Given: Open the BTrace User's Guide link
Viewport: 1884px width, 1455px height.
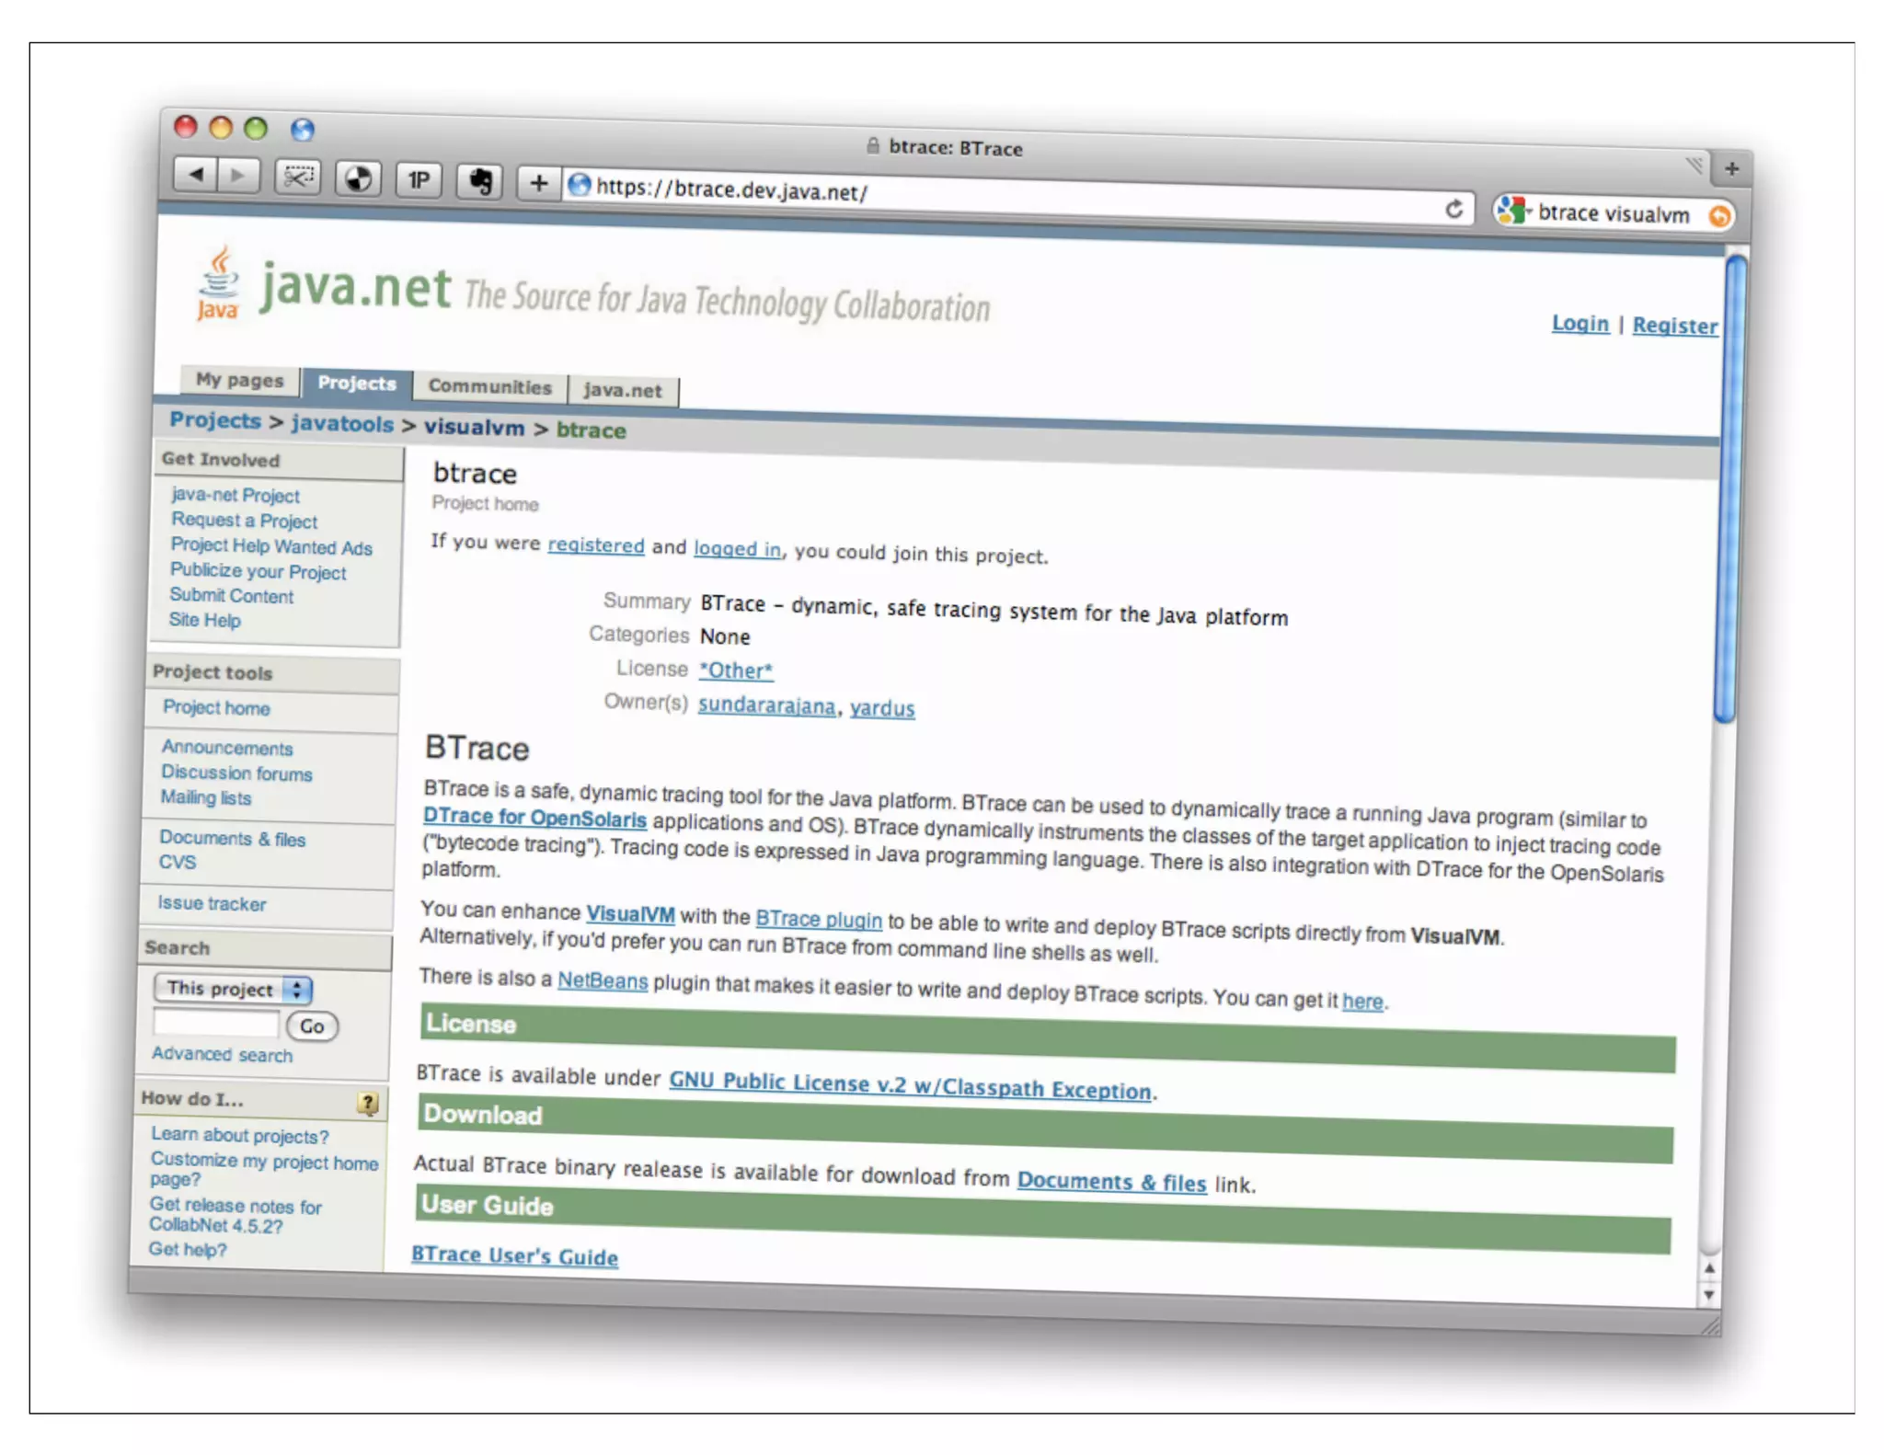Looking at the screenshot, I should pyautogui.click(x=514, y=1255).
